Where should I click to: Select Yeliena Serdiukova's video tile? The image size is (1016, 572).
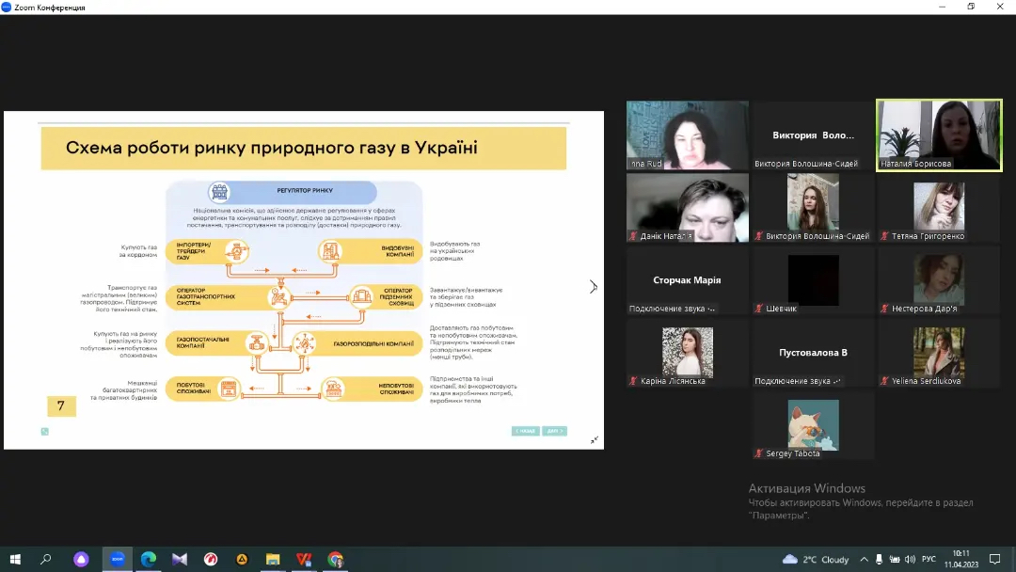tap(938, 353)
